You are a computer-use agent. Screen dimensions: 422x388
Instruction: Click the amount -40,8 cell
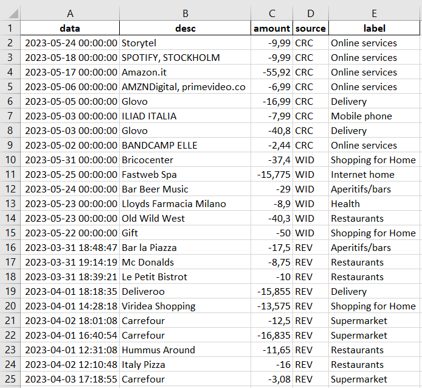[x=272, y=130]
